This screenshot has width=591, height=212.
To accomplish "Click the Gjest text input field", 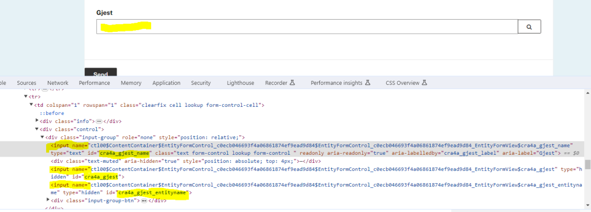I will click(x=307, y=27).
